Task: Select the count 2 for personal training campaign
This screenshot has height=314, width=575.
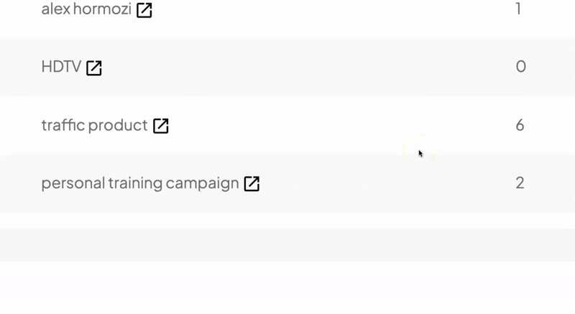Action: pyautogui.click(x=520, y=183)
